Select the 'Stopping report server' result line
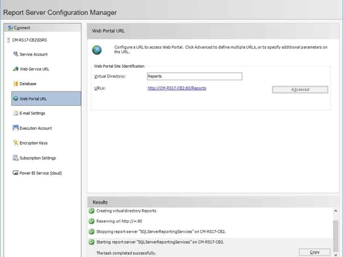The height and width of the screenshot is (257, 343). tap(161, 231)
